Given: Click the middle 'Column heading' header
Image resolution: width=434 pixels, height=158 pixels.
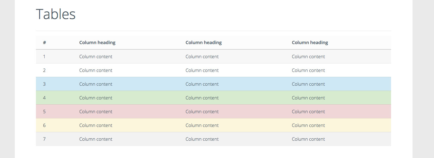Looking at the screenshot, I should click(x=203, y=42).
